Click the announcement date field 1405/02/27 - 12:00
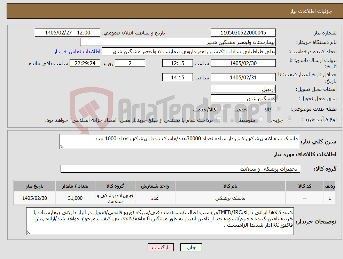This screenshot has width=343, height=259. [x=67, y=33]
